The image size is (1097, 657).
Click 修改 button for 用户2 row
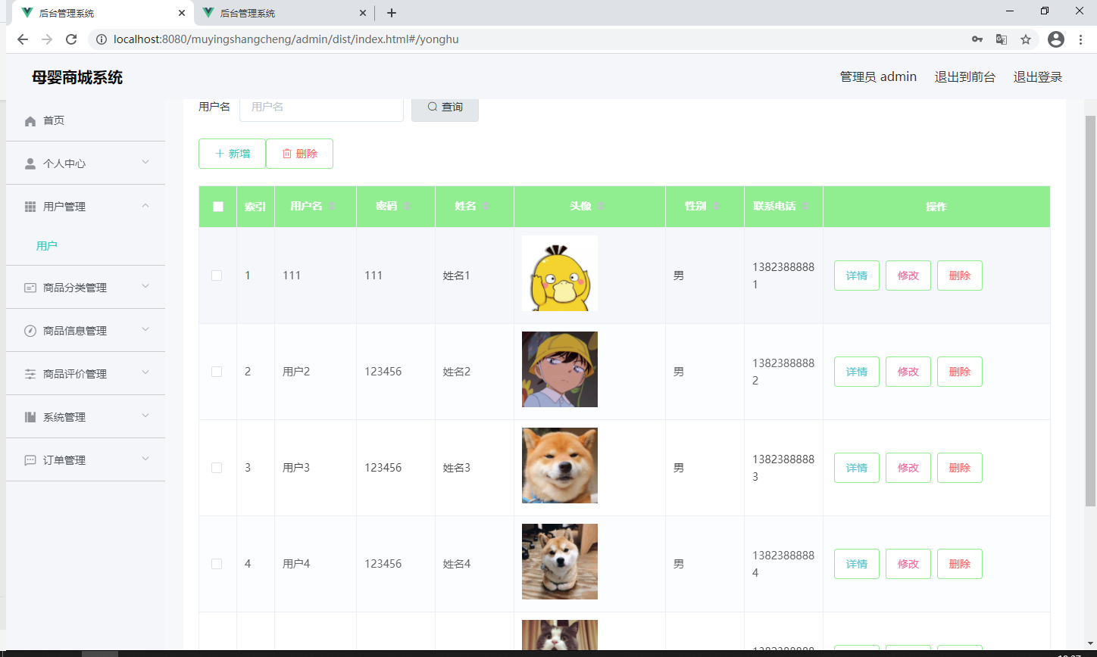(x=908, y=372)
